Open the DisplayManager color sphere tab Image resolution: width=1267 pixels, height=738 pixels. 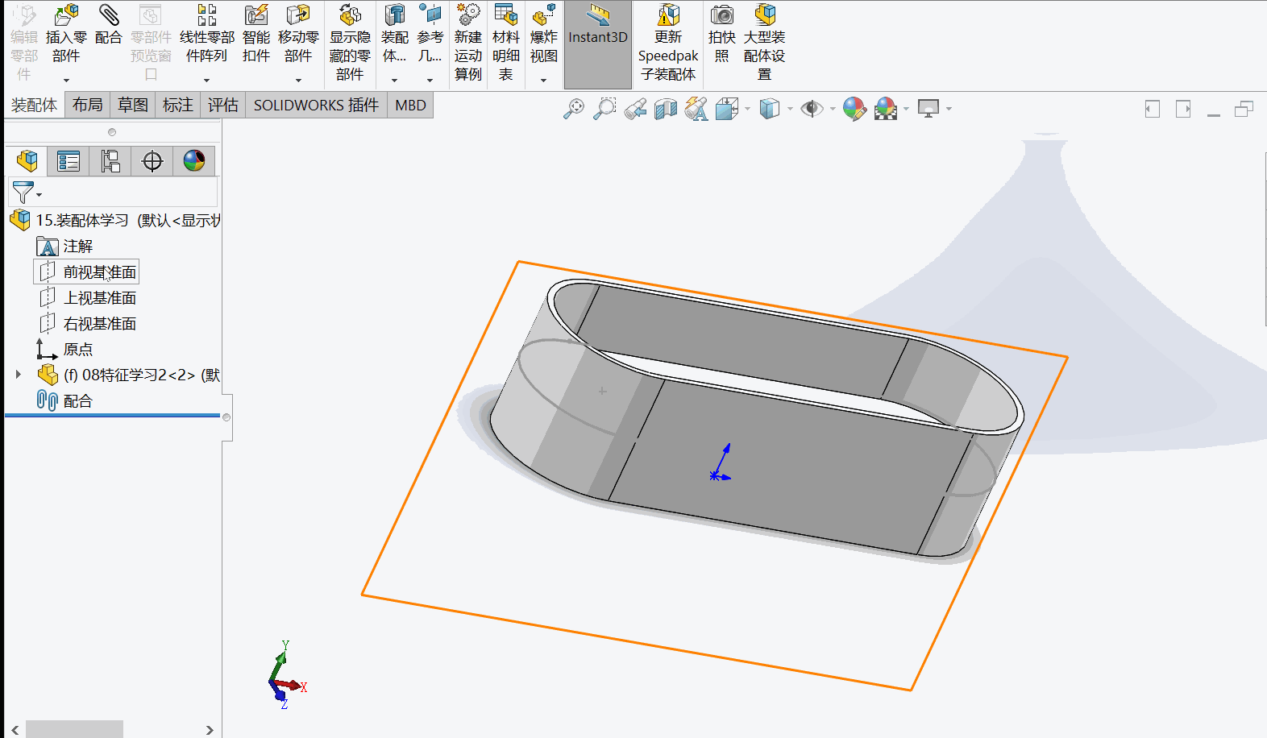click(x=194, y=161)
